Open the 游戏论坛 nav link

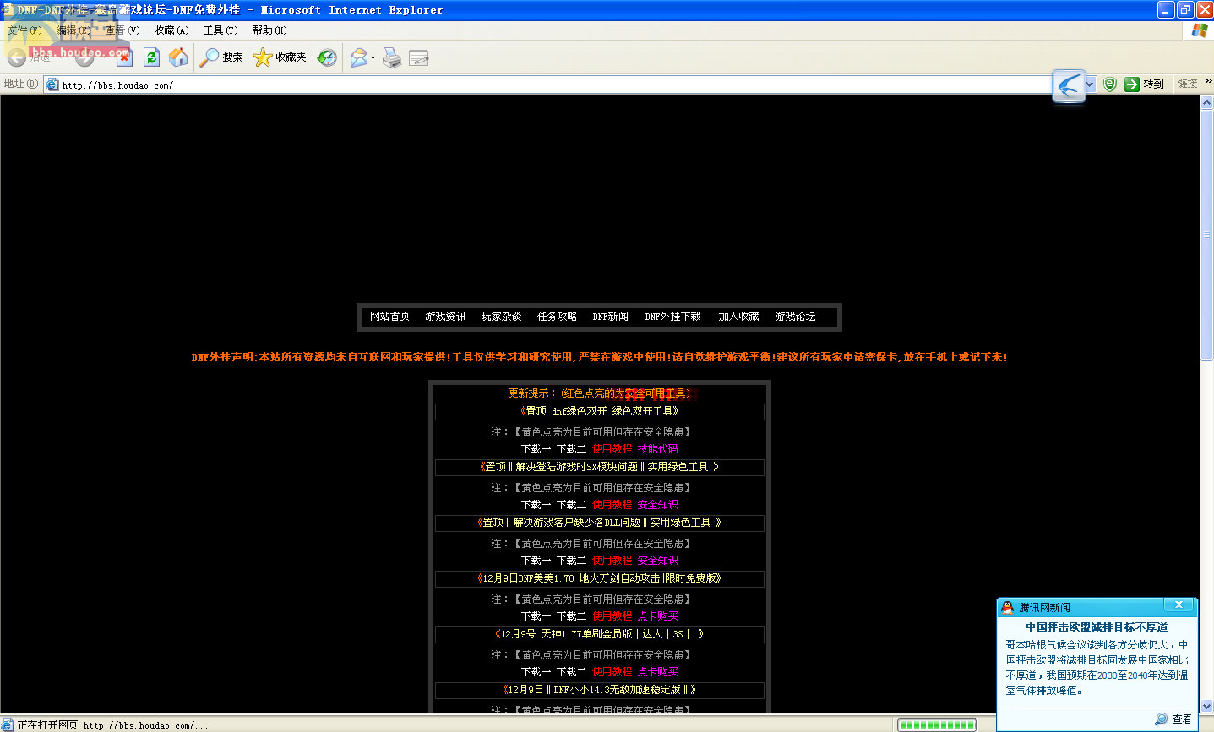[x=795, y=317]
